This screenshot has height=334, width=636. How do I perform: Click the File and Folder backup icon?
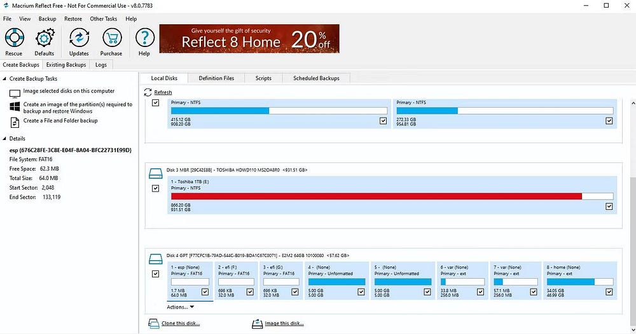[x=15, y=122]
